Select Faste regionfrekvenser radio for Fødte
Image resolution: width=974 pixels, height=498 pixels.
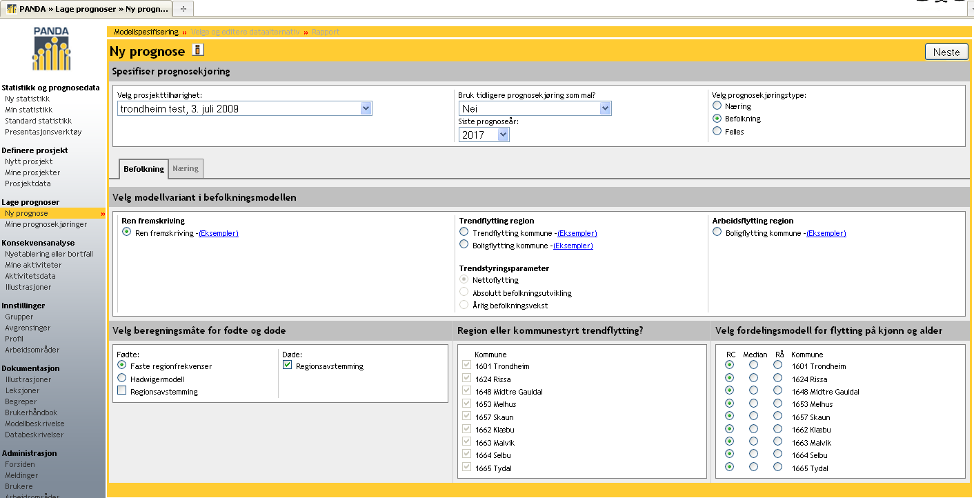(x=121, y=365)
